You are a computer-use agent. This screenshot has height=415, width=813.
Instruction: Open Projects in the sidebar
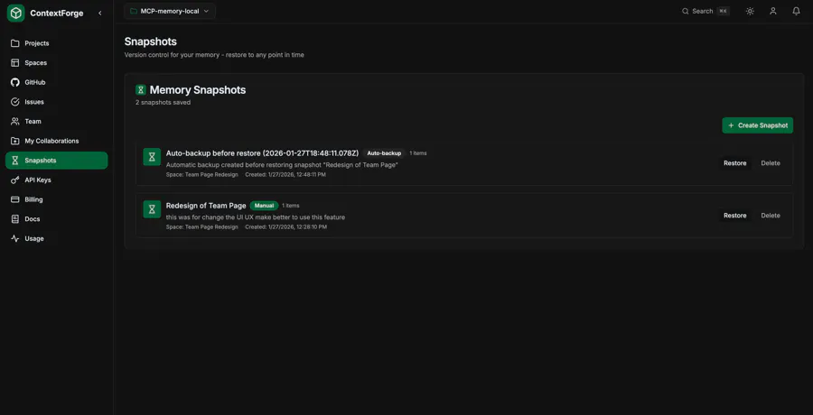tap(57, 43)
